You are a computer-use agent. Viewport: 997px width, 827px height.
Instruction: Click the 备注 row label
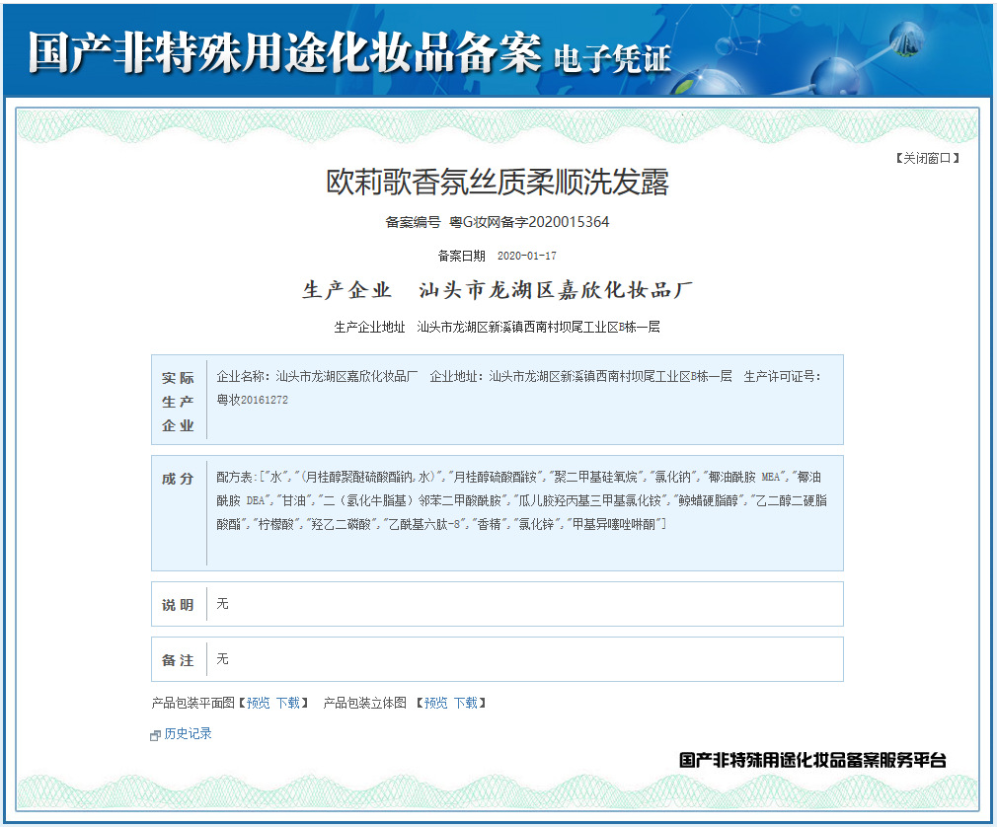click(x=178, y=659)
